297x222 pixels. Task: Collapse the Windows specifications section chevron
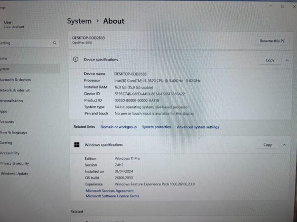pyautogui.click(x=284, y=145)
